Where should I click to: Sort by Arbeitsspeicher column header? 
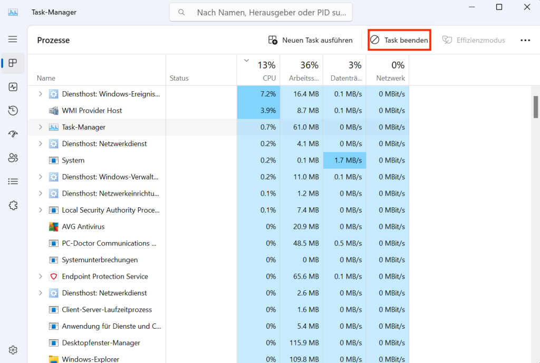pos(302,71)
